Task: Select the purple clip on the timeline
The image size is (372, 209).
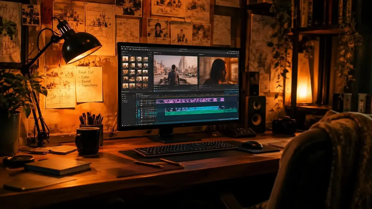Action: coord(190,100)
